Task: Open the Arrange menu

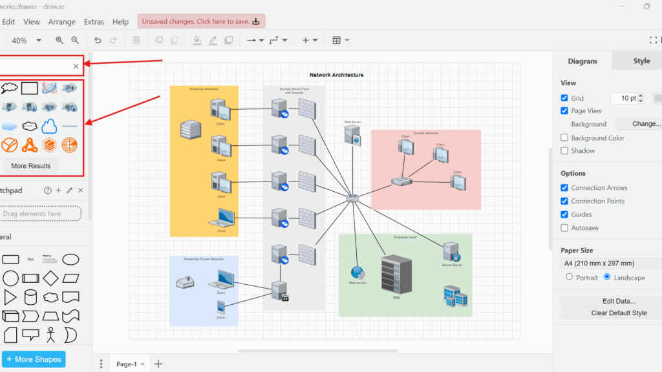Action: pyautogui.click(x=62, y=21)
